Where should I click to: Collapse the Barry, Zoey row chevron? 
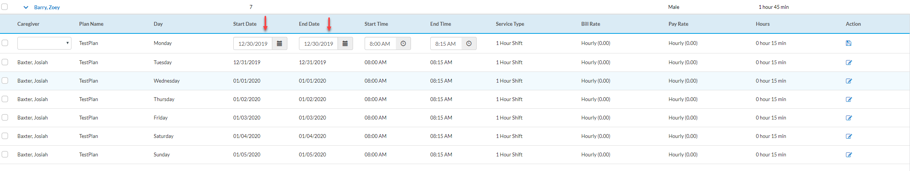(x=26, y=7)
